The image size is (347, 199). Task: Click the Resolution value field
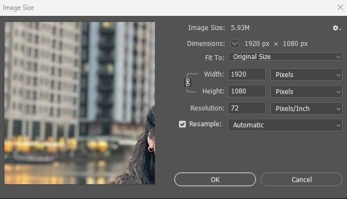point(247,108)
